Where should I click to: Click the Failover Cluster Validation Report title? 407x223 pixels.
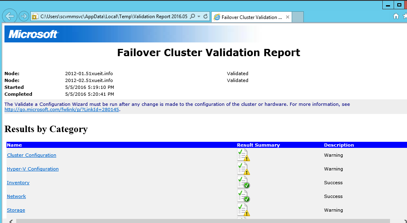pos(208,53)
